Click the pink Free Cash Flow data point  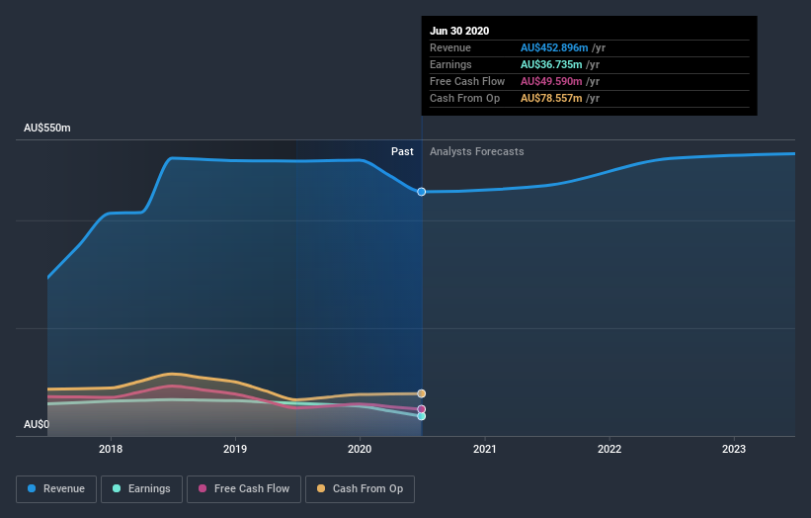click(x=422, y=409)
